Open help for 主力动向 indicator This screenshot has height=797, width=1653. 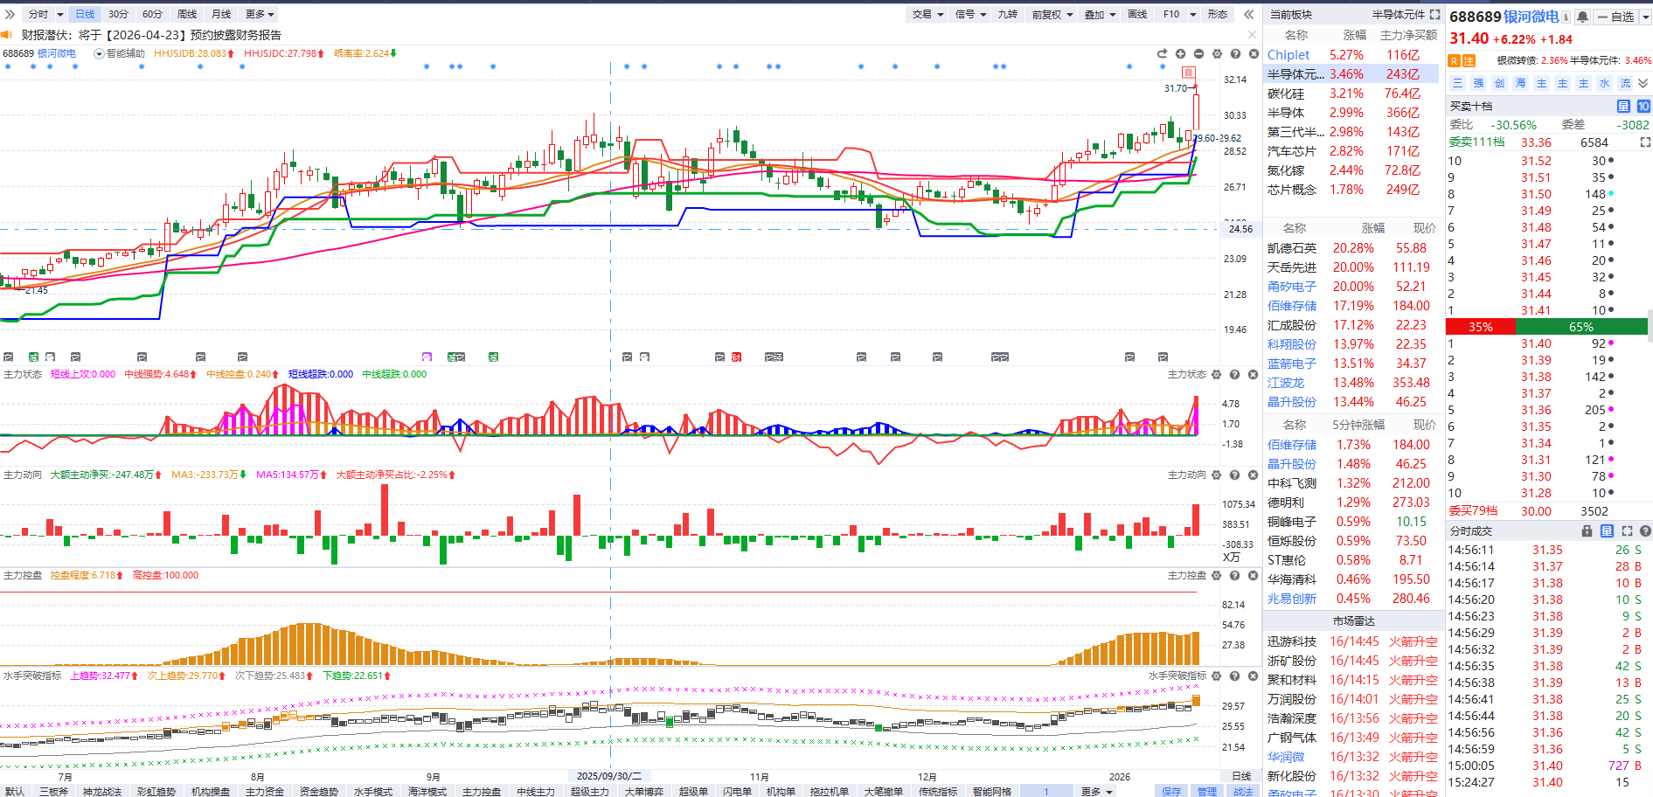coord(1234,475)
